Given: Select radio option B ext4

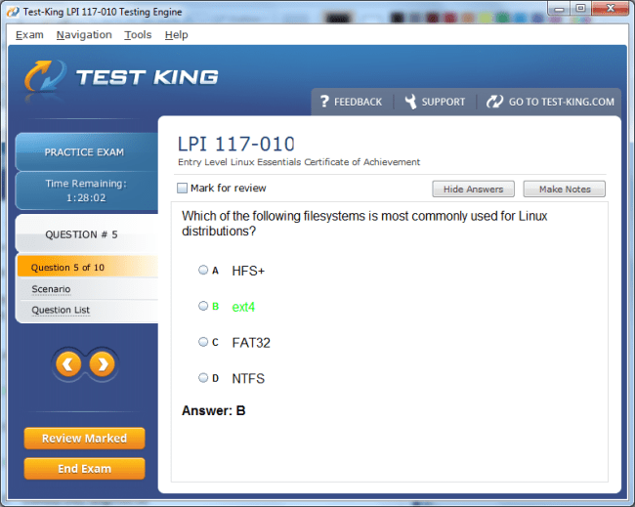Looking at the screenshot, I should [203, 306].
